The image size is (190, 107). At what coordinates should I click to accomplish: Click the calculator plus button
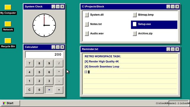(x=59, y=90)
